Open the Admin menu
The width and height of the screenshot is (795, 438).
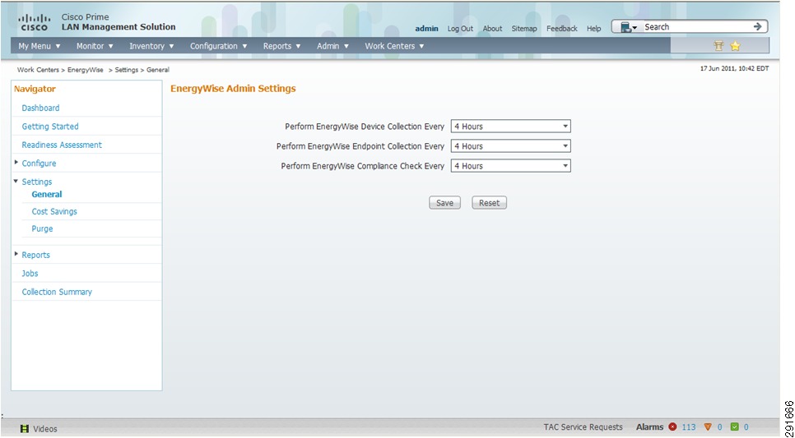pos(332,45)
